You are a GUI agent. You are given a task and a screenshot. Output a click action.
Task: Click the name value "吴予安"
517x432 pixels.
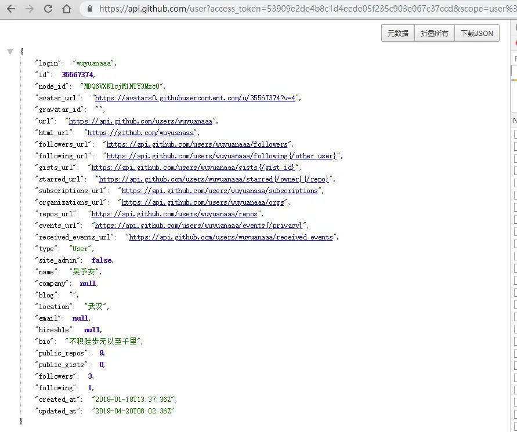click(x=84, y=272)
